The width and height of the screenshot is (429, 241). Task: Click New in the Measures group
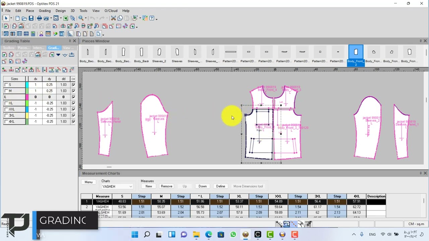point(149,186)
